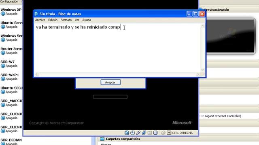This screenshot has width=259, height=145.
Task: Maximize the Bloc de notas window
Action: [x=196, y=14]
